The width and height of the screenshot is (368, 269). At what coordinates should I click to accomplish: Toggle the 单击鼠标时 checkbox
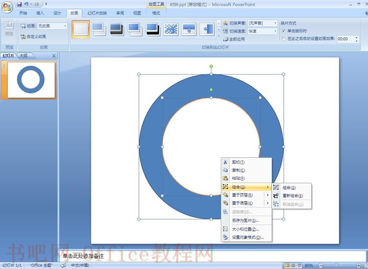coord(283,31)
